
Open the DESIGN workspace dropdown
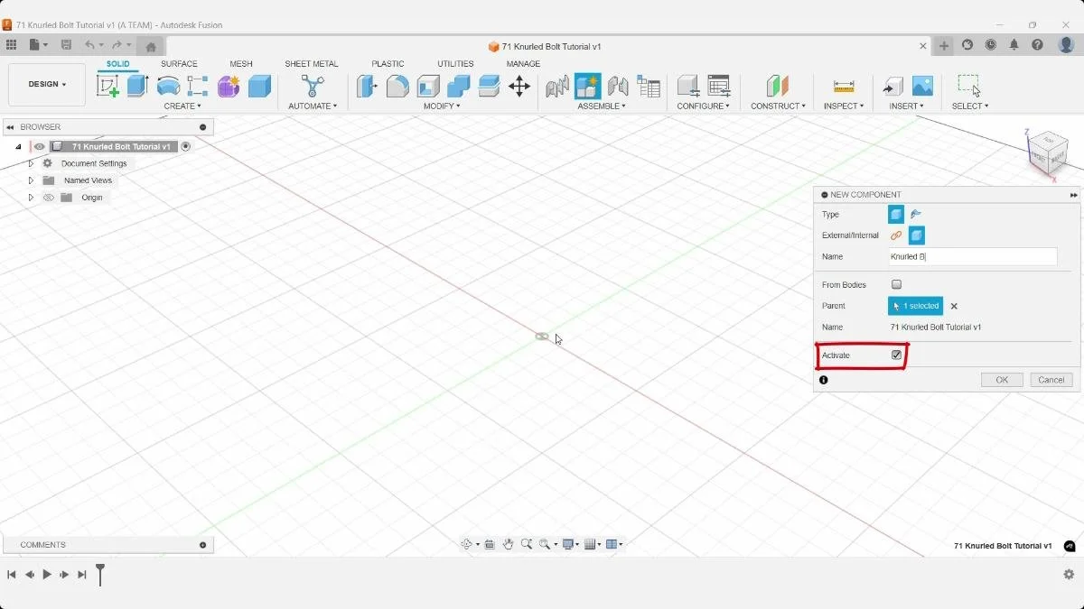(x=47, y=85)
